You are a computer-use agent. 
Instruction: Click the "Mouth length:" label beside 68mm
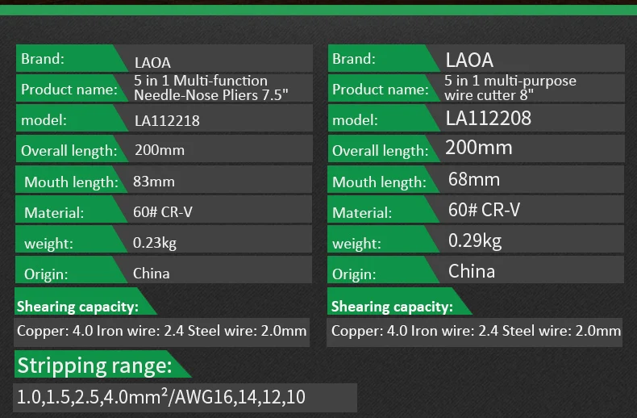380,182
